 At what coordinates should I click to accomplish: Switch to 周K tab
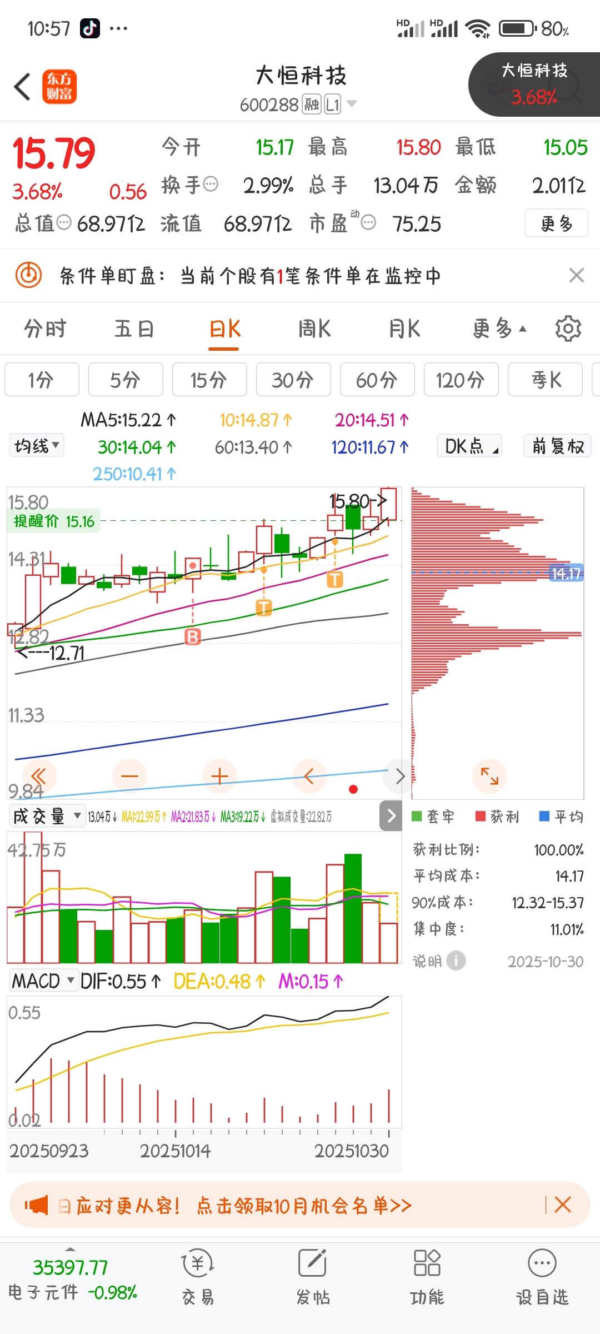point(314,328)
